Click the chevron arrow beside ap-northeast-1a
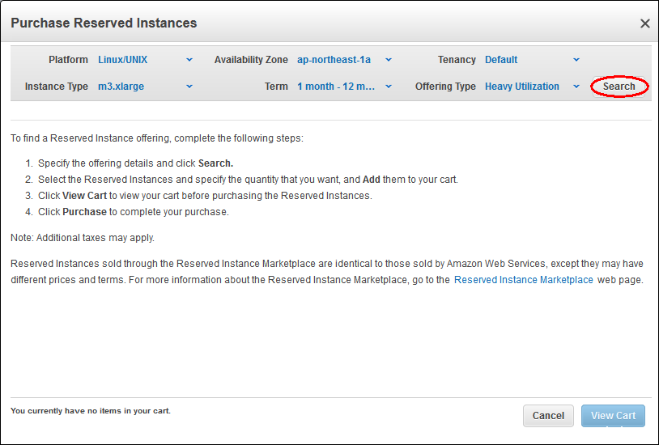The width and height of the screenshot is (659, 445). tap(389, 60)
